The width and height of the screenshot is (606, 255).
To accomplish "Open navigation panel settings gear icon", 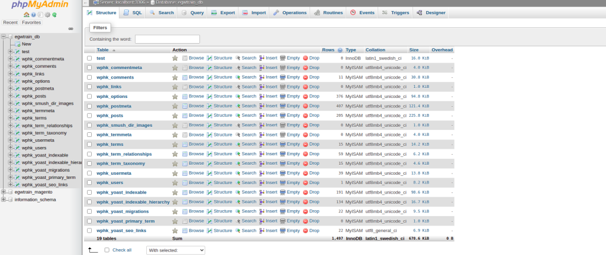I will [x=47, y=15].
